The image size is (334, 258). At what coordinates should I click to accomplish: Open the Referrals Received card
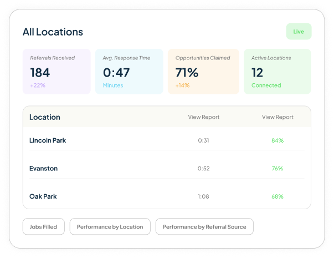[56, 72]
